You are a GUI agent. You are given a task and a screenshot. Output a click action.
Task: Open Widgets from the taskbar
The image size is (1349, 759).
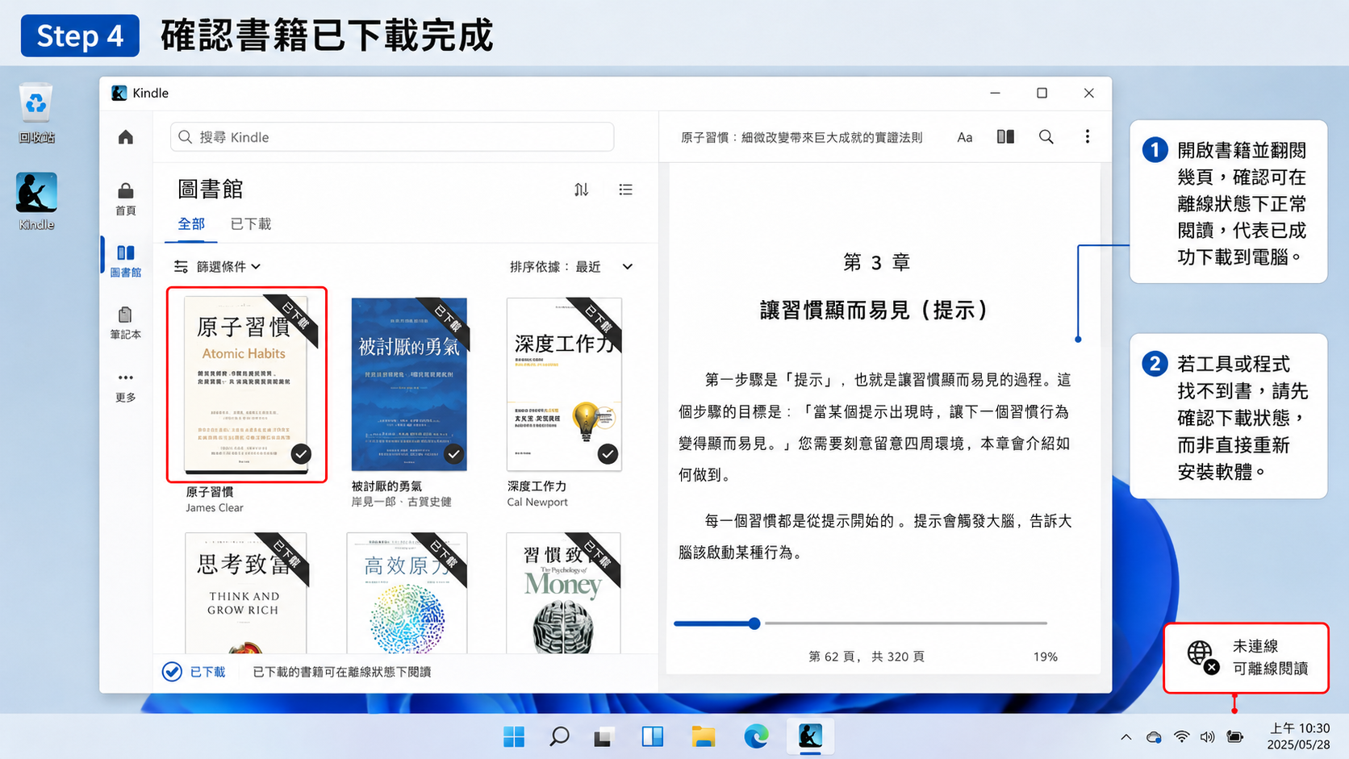[x=653, y=736]
